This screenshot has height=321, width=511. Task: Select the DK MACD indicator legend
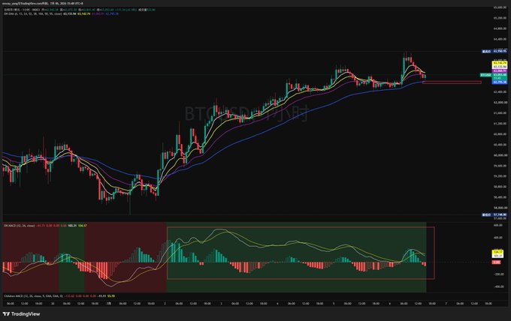45,226
